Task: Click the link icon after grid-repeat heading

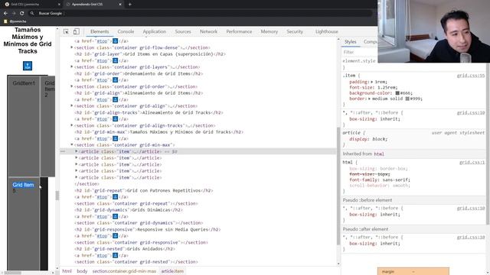Action: (115, 197)
